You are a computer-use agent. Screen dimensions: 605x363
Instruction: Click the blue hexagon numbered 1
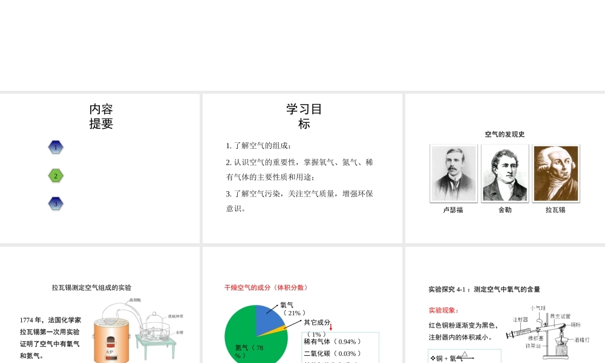tap(56, 148)
